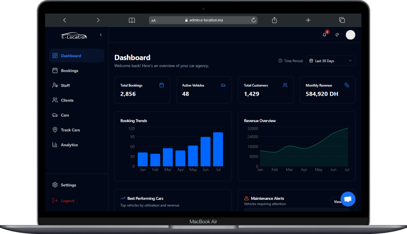Select Clients in the navigation menu
Image resolution: width=407 pixels, height=234 pixels.
tap(67, 100)
